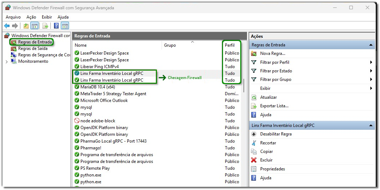Select the MetaTrader 5 Strategy Tester Agent rule
380x190 pixels.
click(113, 93)
